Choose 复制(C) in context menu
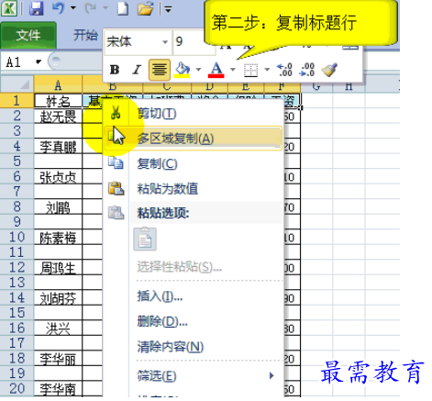This screenshot has width=432, height=401. point(194,163)
